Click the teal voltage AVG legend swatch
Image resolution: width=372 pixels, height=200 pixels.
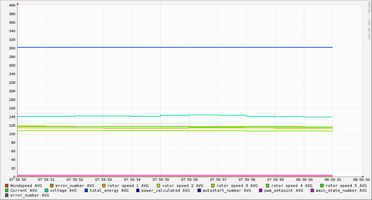click(x=46, y=190)
